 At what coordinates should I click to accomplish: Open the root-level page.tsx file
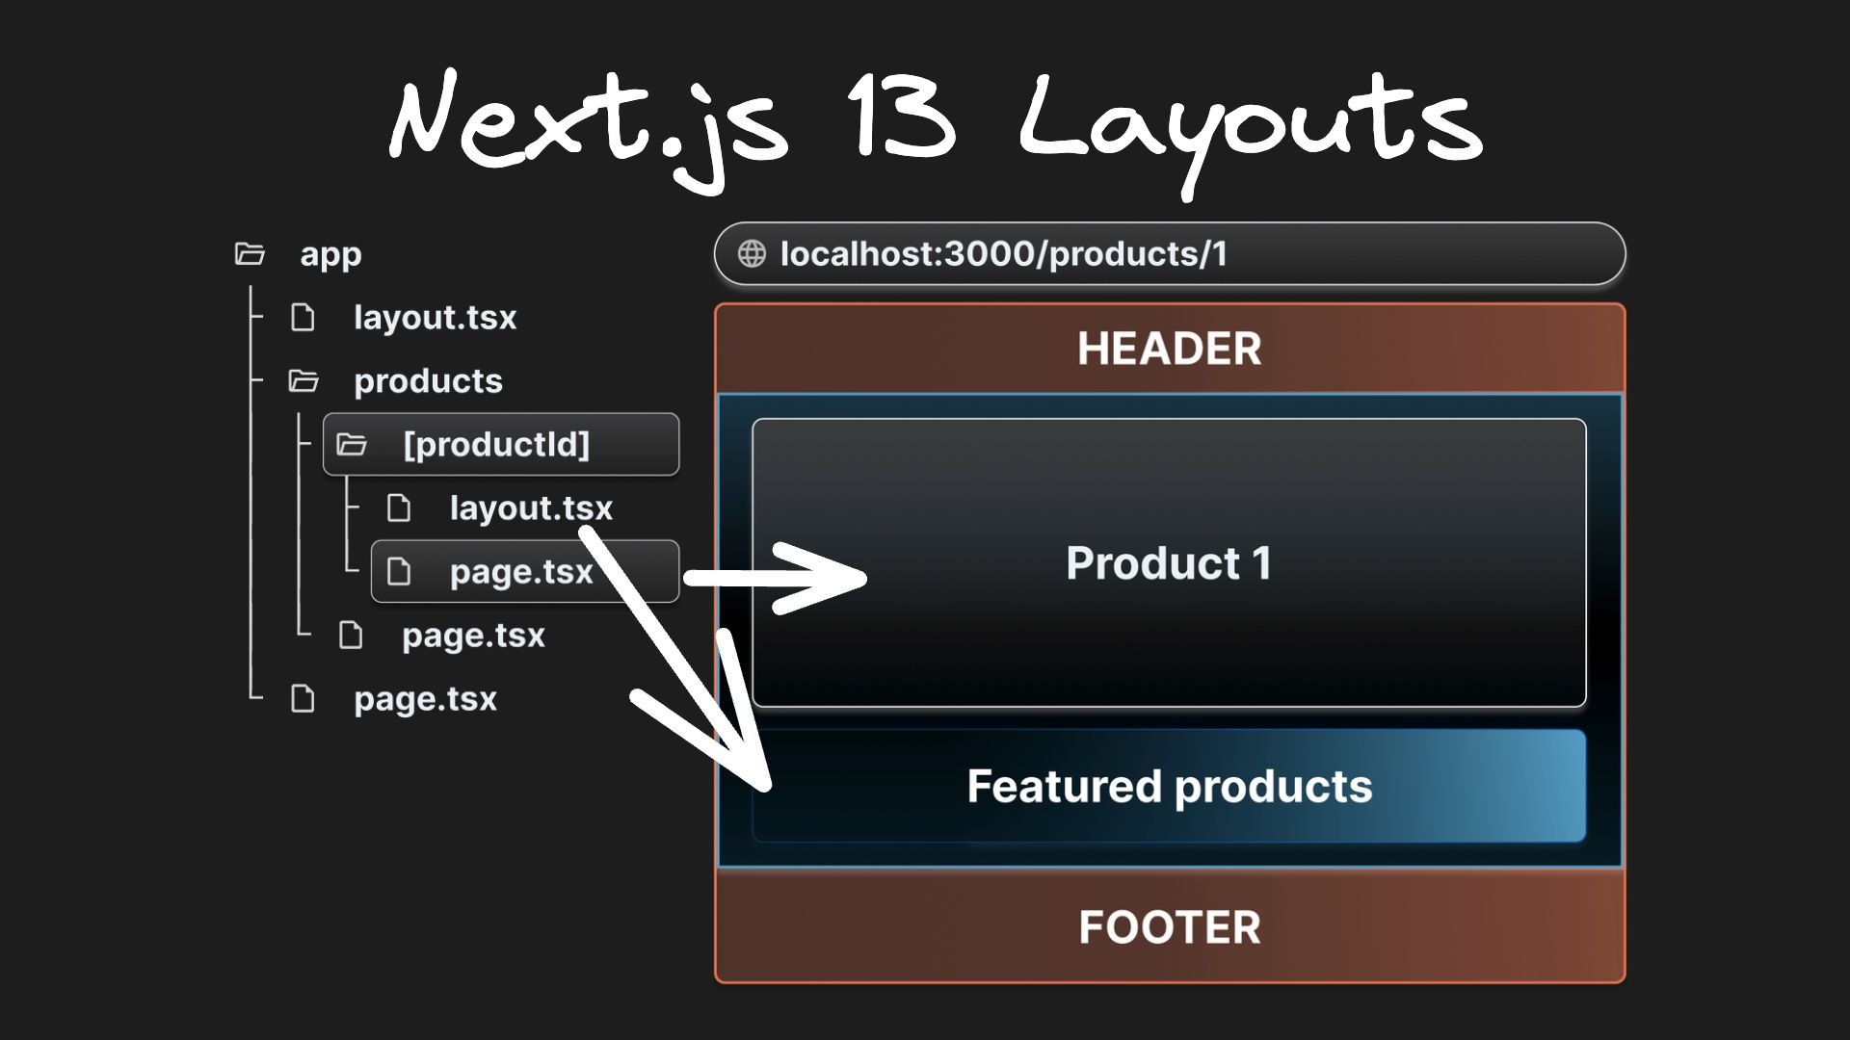click(425, 698)
